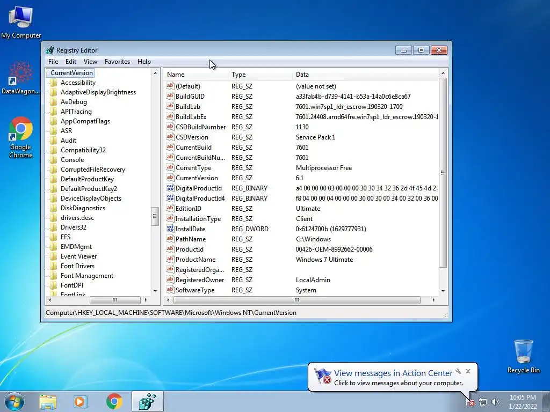Open Windows Explorer from the taskbar
The height and width of the screenshot is (412, 550).
pyautogui.click(x=48, y=401)
